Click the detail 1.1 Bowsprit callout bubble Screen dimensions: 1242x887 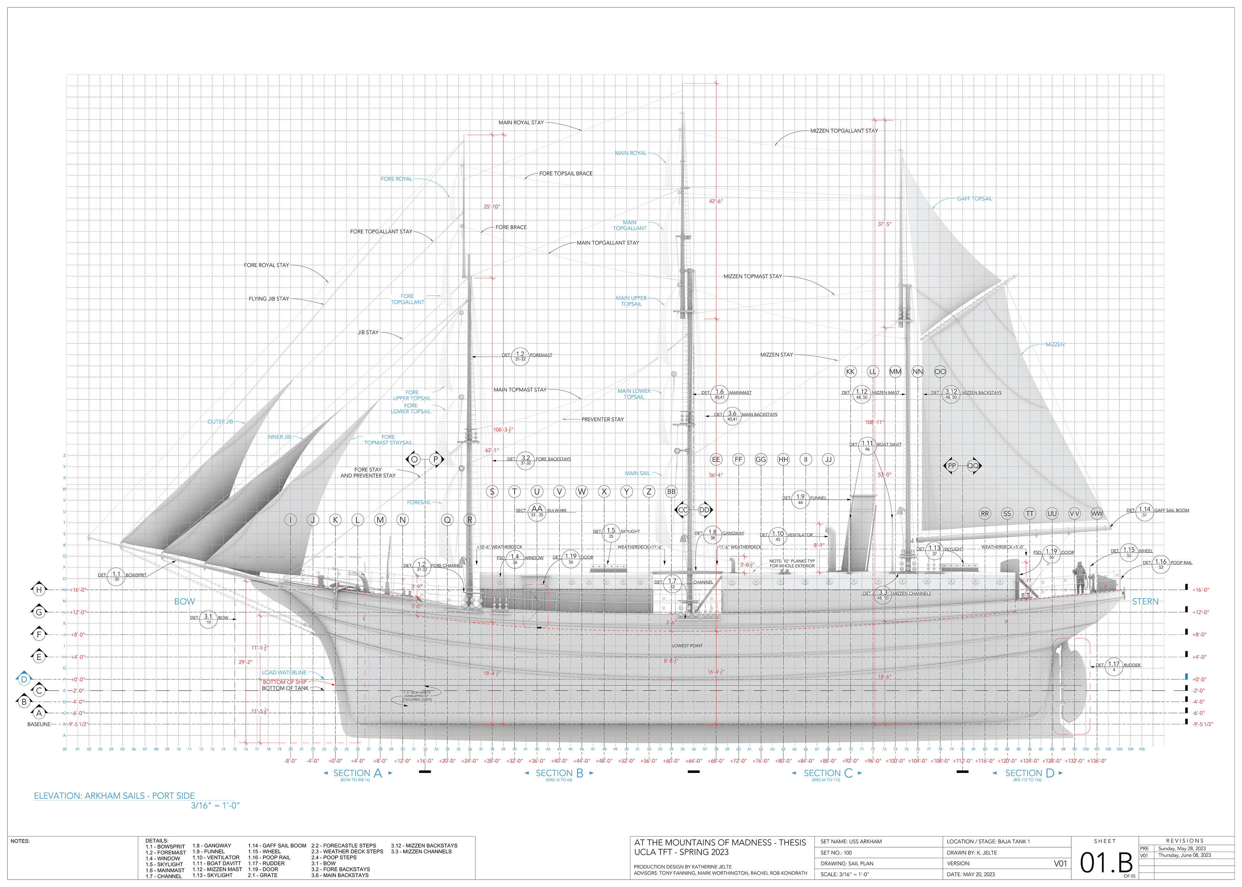point(116,577)
